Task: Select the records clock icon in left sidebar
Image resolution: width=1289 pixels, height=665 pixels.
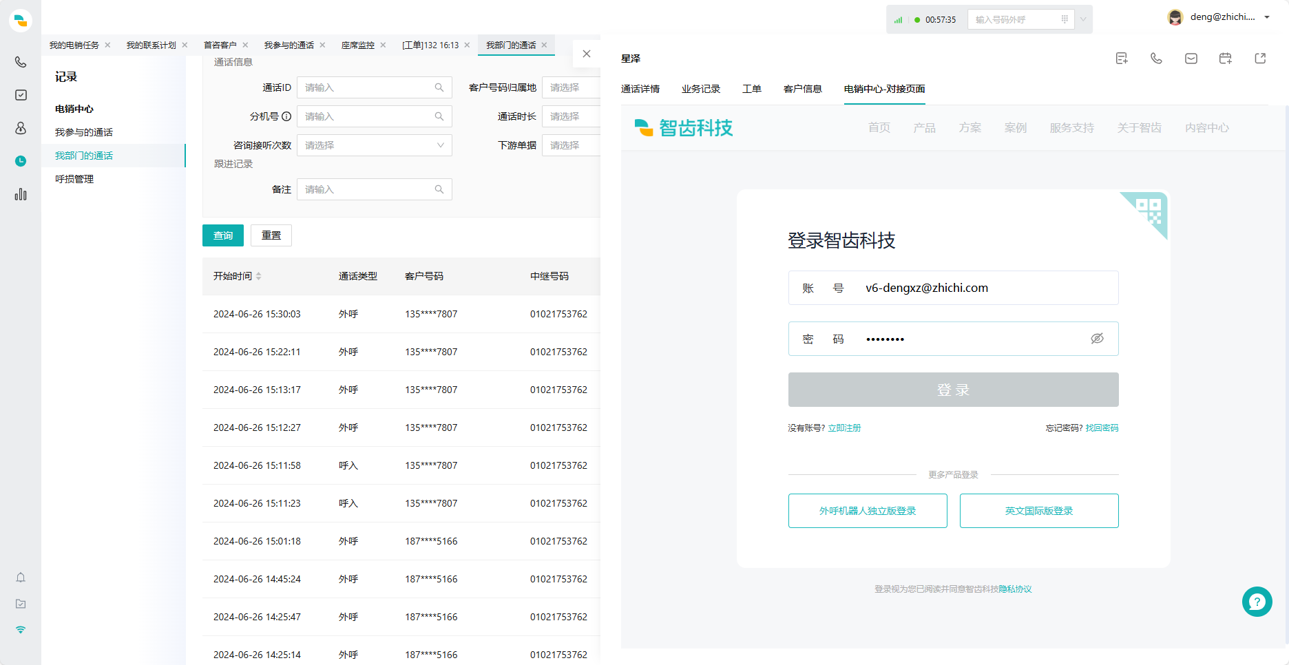Action: [x=21, y=161]
